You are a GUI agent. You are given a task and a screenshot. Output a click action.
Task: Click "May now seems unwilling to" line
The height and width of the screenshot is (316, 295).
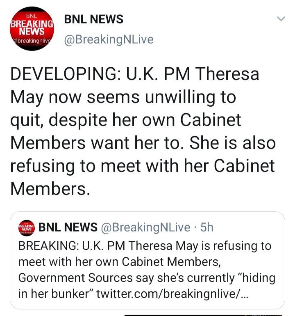(x=123, y=98)
